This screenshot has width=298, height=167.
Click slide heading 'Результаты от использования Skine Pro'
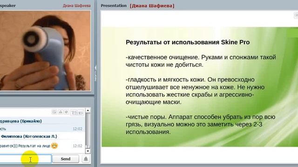(188, 42)
